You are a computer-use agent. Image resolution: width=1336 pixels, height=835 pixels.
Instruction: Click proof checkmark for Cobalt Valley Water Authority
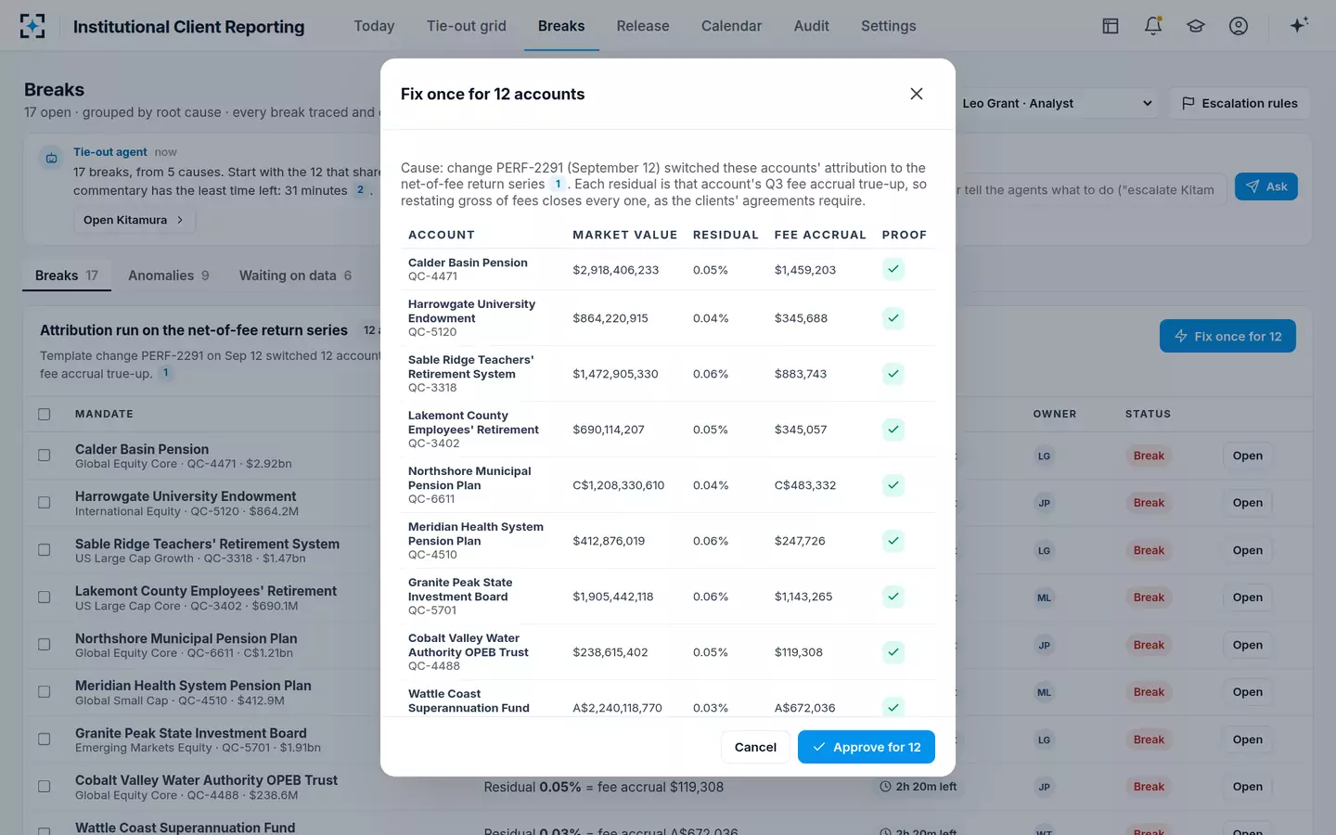(x=893, y=652)
